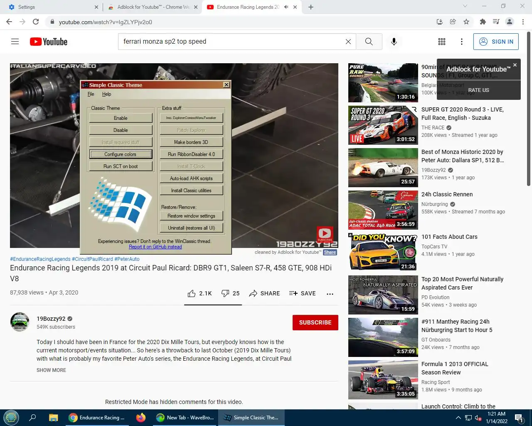532x426 pixels.
Task: Open Windows Start button
Action: [11, 418]
